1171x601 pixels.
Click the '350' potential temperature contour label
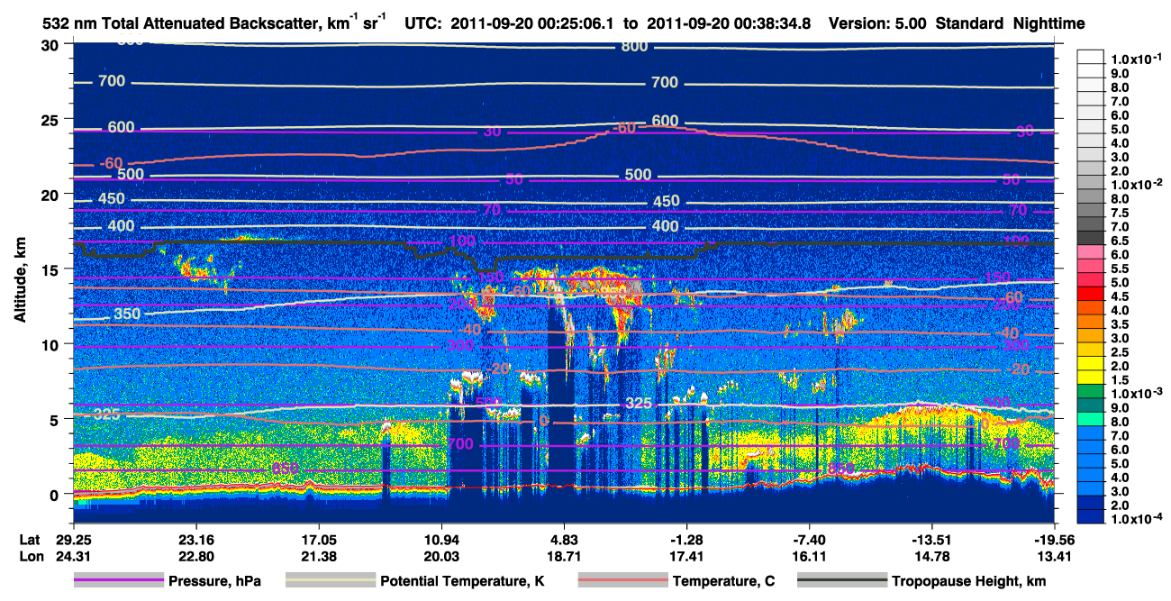tap(126, 314)
